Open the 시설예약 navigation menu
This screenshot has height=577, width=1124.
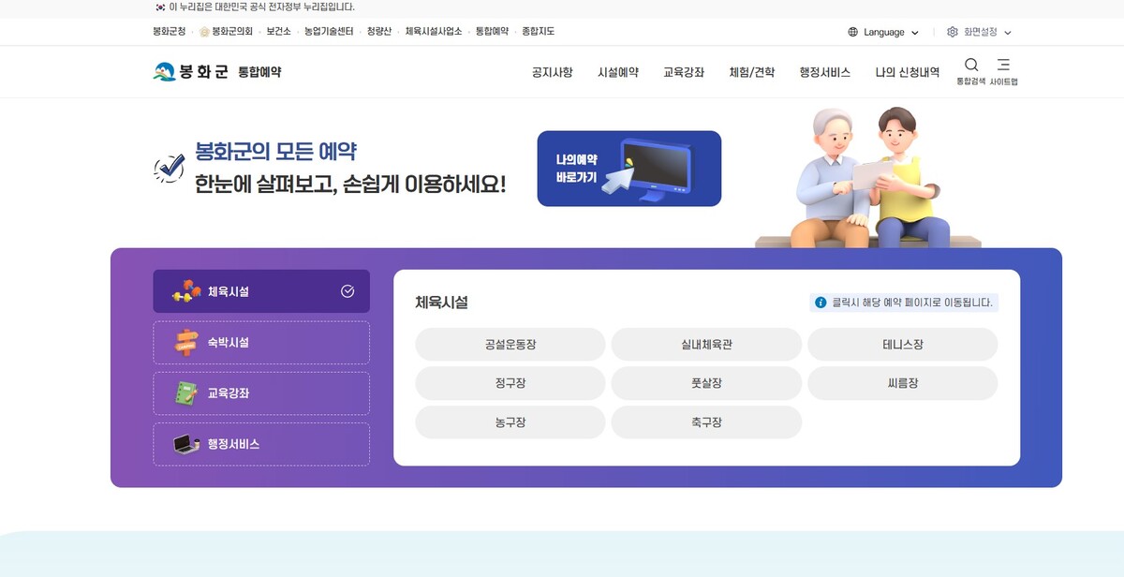point(618,72)
